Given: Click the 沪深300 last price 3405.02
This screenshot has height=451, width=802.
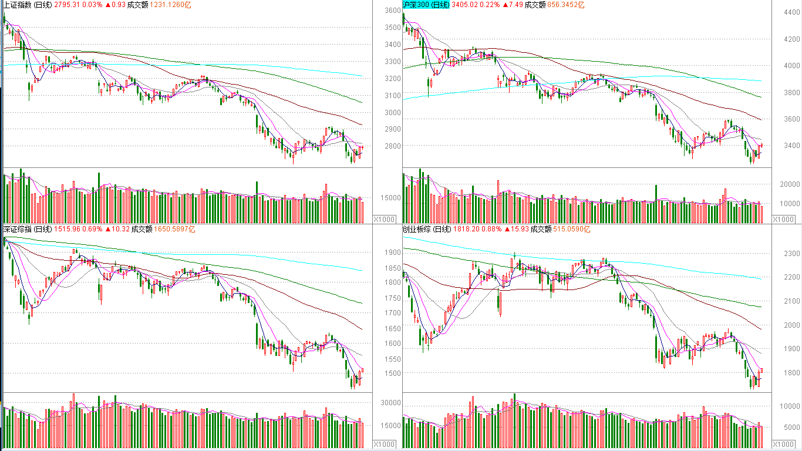Looking at the screenshot, I should pos(466,5).
